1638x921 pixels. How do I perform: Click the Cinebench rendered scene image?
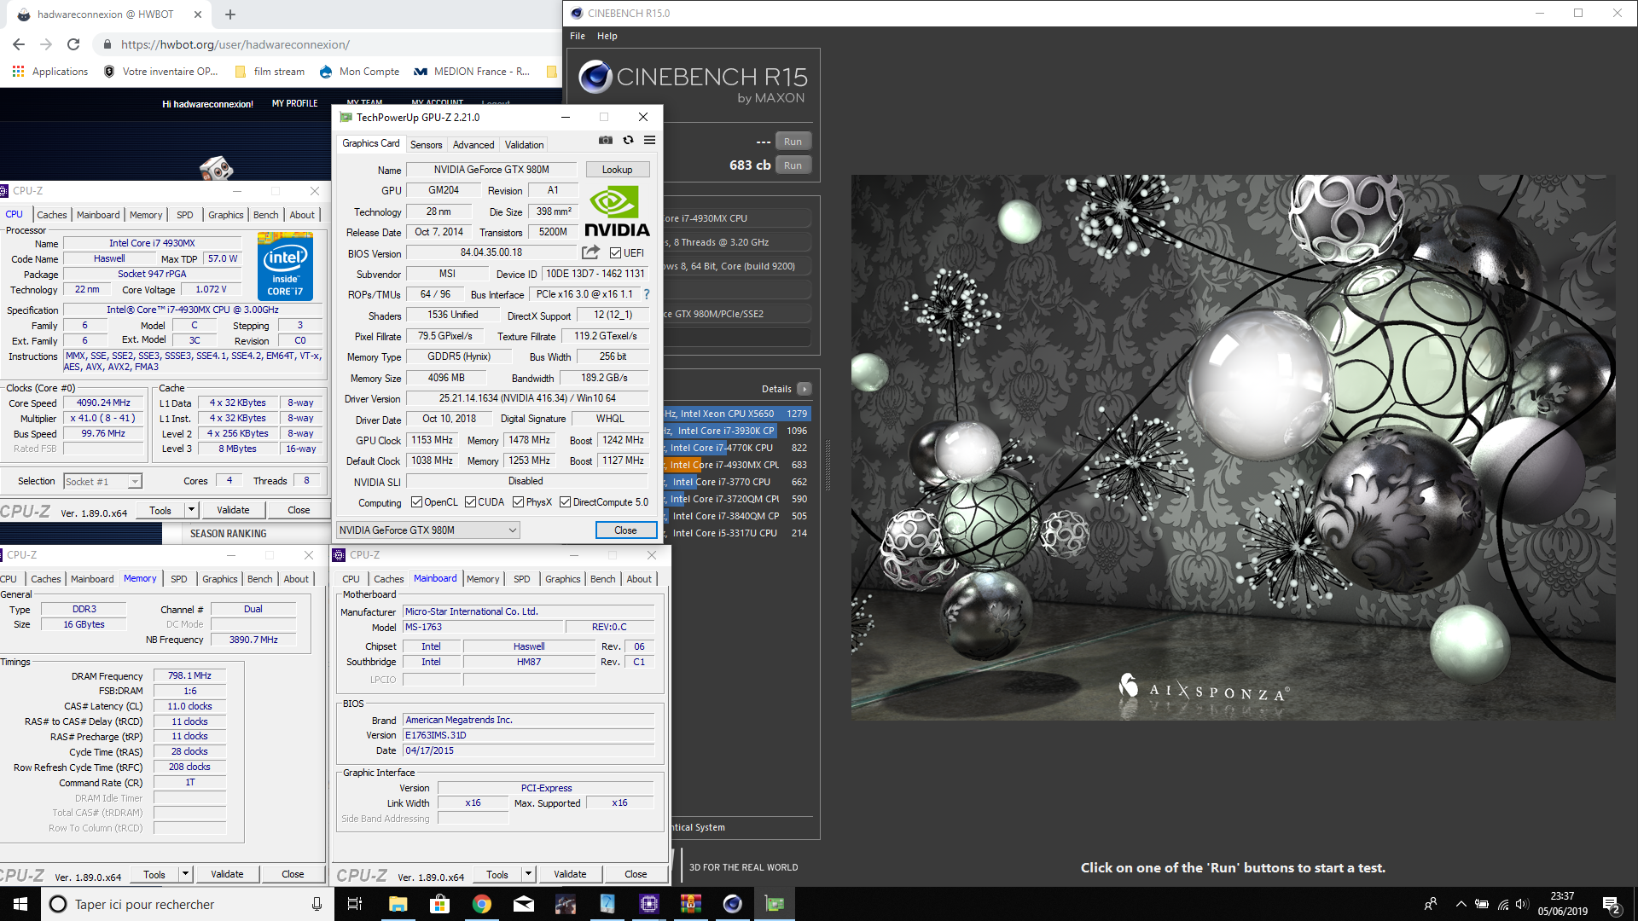[x=1233, y=448]
